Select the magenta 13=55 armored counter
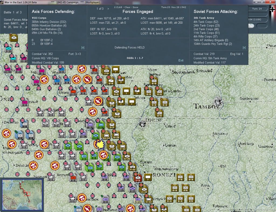Viewport: 276px width, 212px height. 8,69
